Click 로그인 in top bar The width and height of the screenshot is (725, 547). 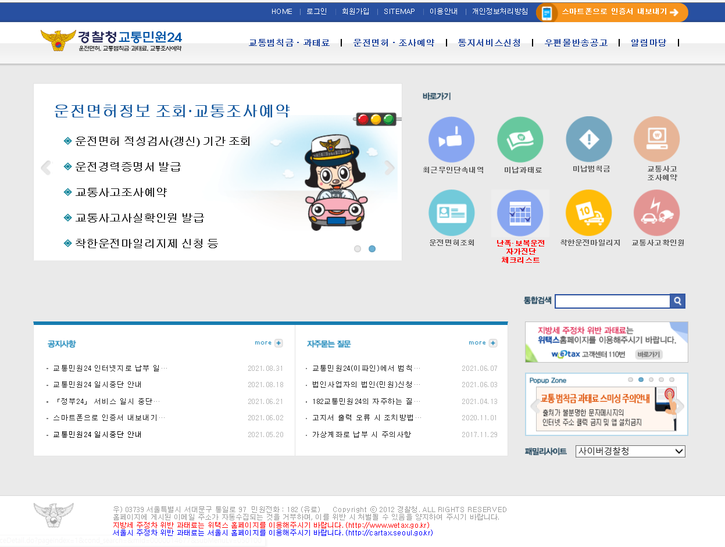point(317,12)
